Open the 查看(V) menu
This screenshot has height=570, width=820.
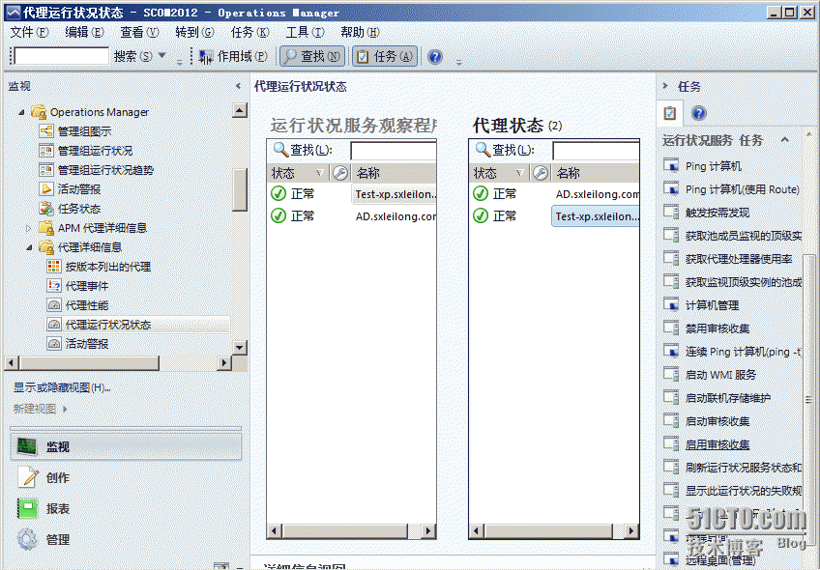(139, 33)
